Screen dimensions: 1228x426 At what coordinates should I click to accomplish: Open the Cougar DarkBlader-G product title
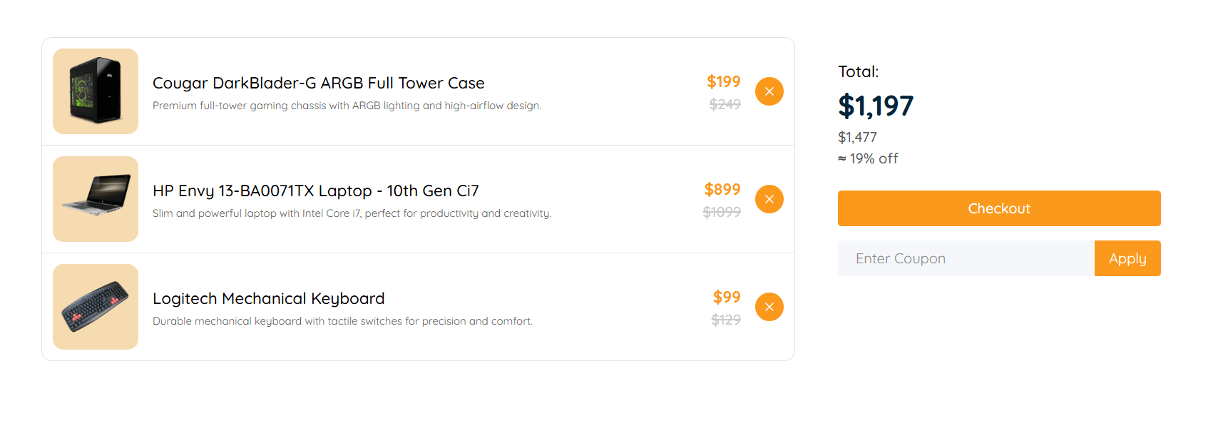[318, 83]
